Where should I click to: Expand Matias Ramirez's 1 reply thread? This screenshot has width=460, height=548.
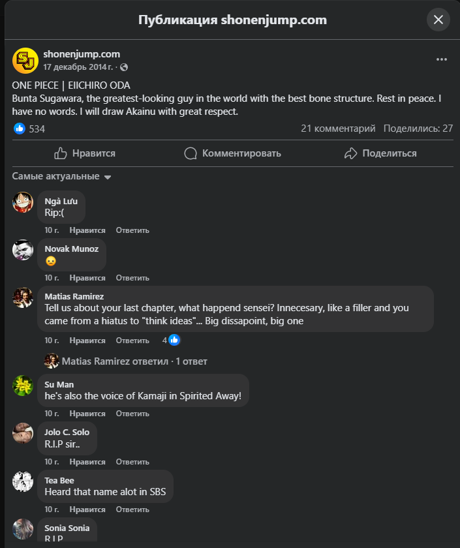click(134, 361)
